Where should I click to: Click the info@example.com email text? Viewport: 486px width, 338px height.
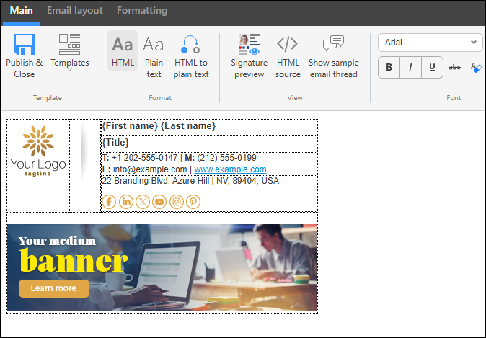point(150,169)
